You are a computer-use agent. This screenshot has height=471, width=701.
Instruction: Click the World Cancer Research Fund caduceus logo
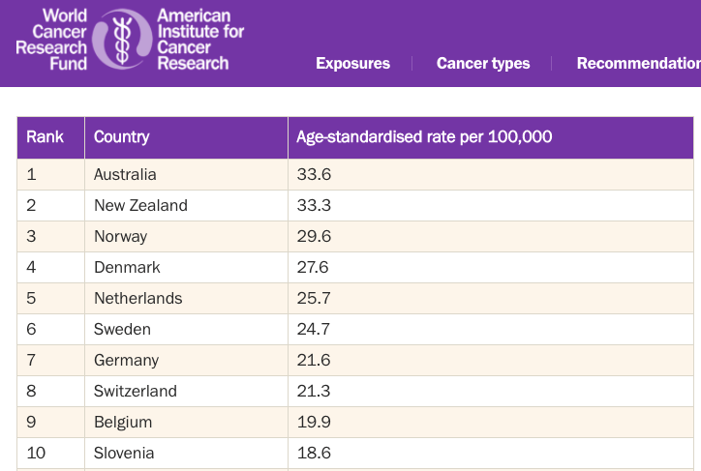(121, 39)
